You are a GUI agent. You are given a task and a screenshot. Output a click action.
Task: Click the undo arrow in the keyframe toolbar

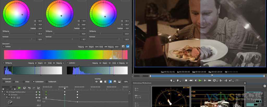tap(29, 88)
